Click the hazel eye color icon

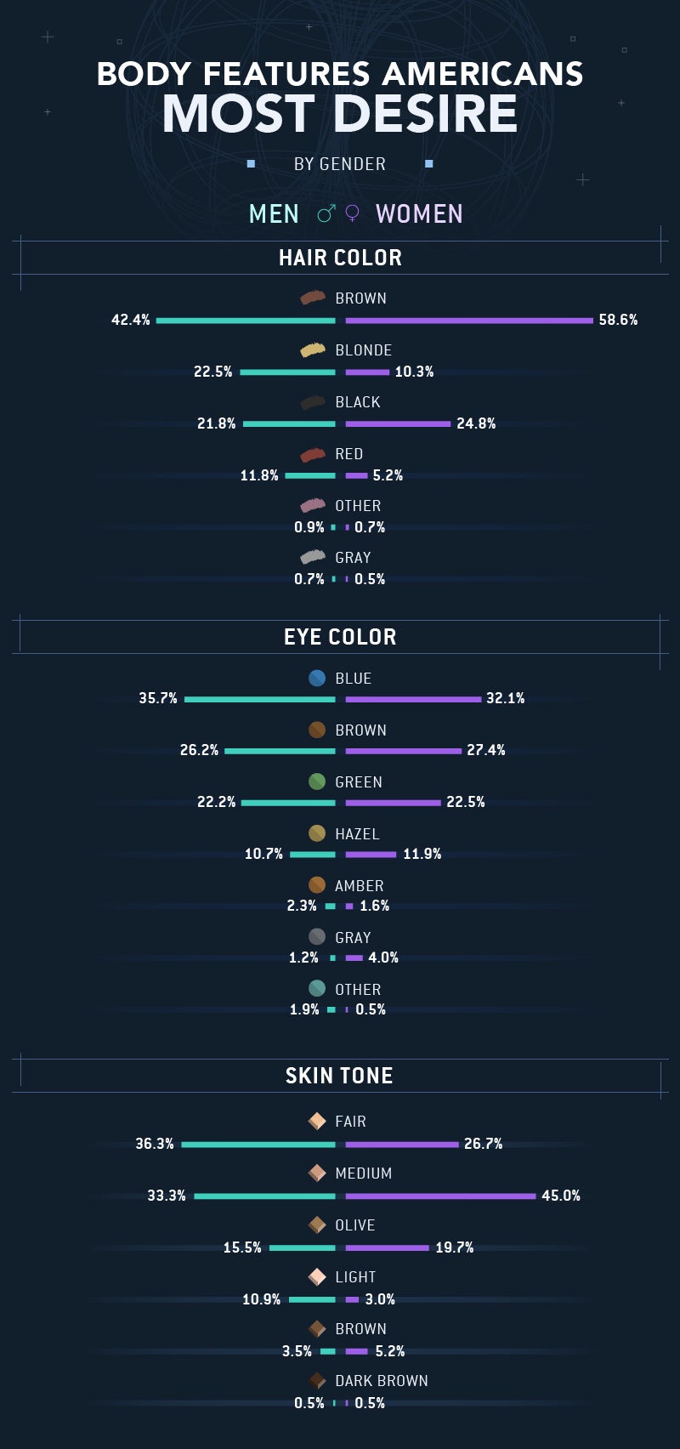(317, 833)
